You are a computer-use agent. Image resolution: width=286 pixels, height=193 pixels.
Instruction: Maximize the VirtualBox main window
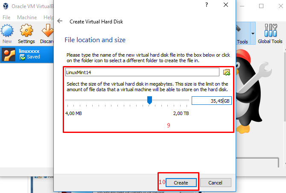click(261, 6)
